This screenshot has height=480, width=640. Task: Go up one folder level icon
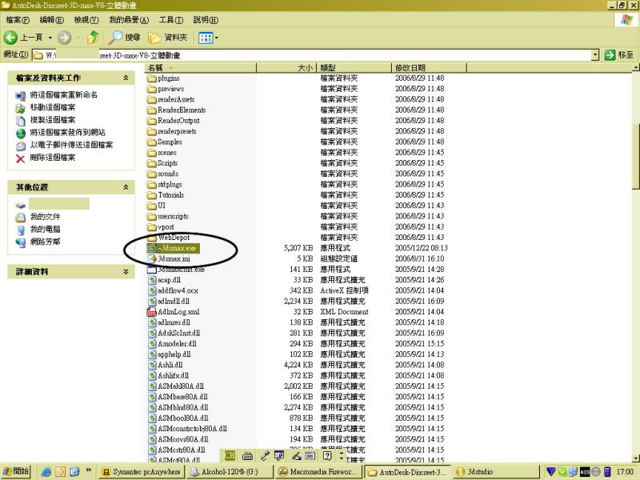point(93,38)
